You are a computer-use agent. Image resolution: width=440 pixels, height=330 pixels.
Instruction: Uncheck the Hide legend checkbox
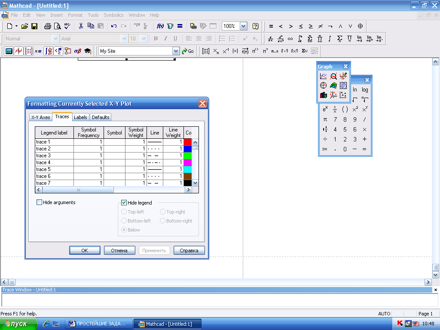[x=124, y=203]
